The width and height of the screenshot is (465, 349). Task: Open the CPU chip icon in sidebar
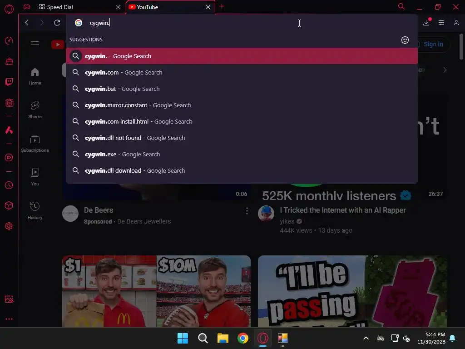pos(9,103)
